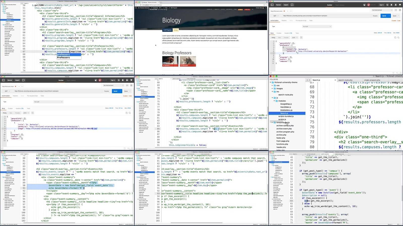Click the environment quick-look eye icon in top-right Postman

pyautogui.click(x=396, y=10)
